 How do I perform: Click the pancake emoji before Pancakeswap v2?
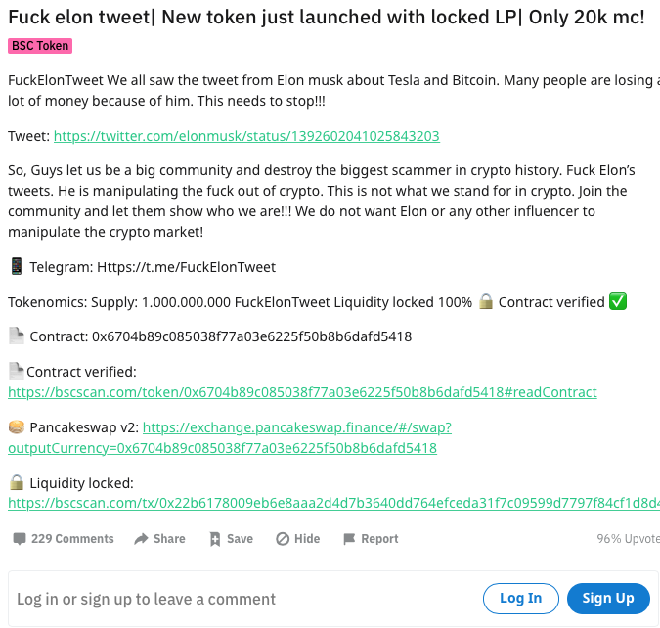(x=17, y=427)
